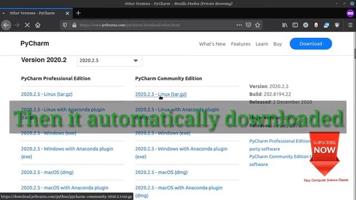Click the Version: 2020.2.5 info text
Viewport: 356px width, 200px height.
(269, 87)
